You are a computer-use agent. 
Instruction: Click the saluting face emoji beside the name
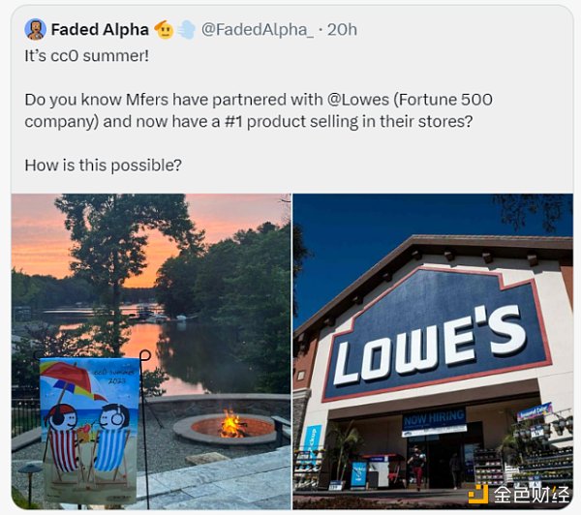point(164,29)
